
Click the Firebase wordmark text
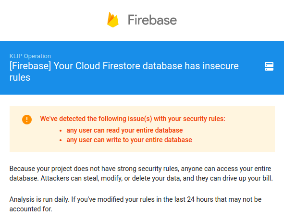[x=152, y=20]
